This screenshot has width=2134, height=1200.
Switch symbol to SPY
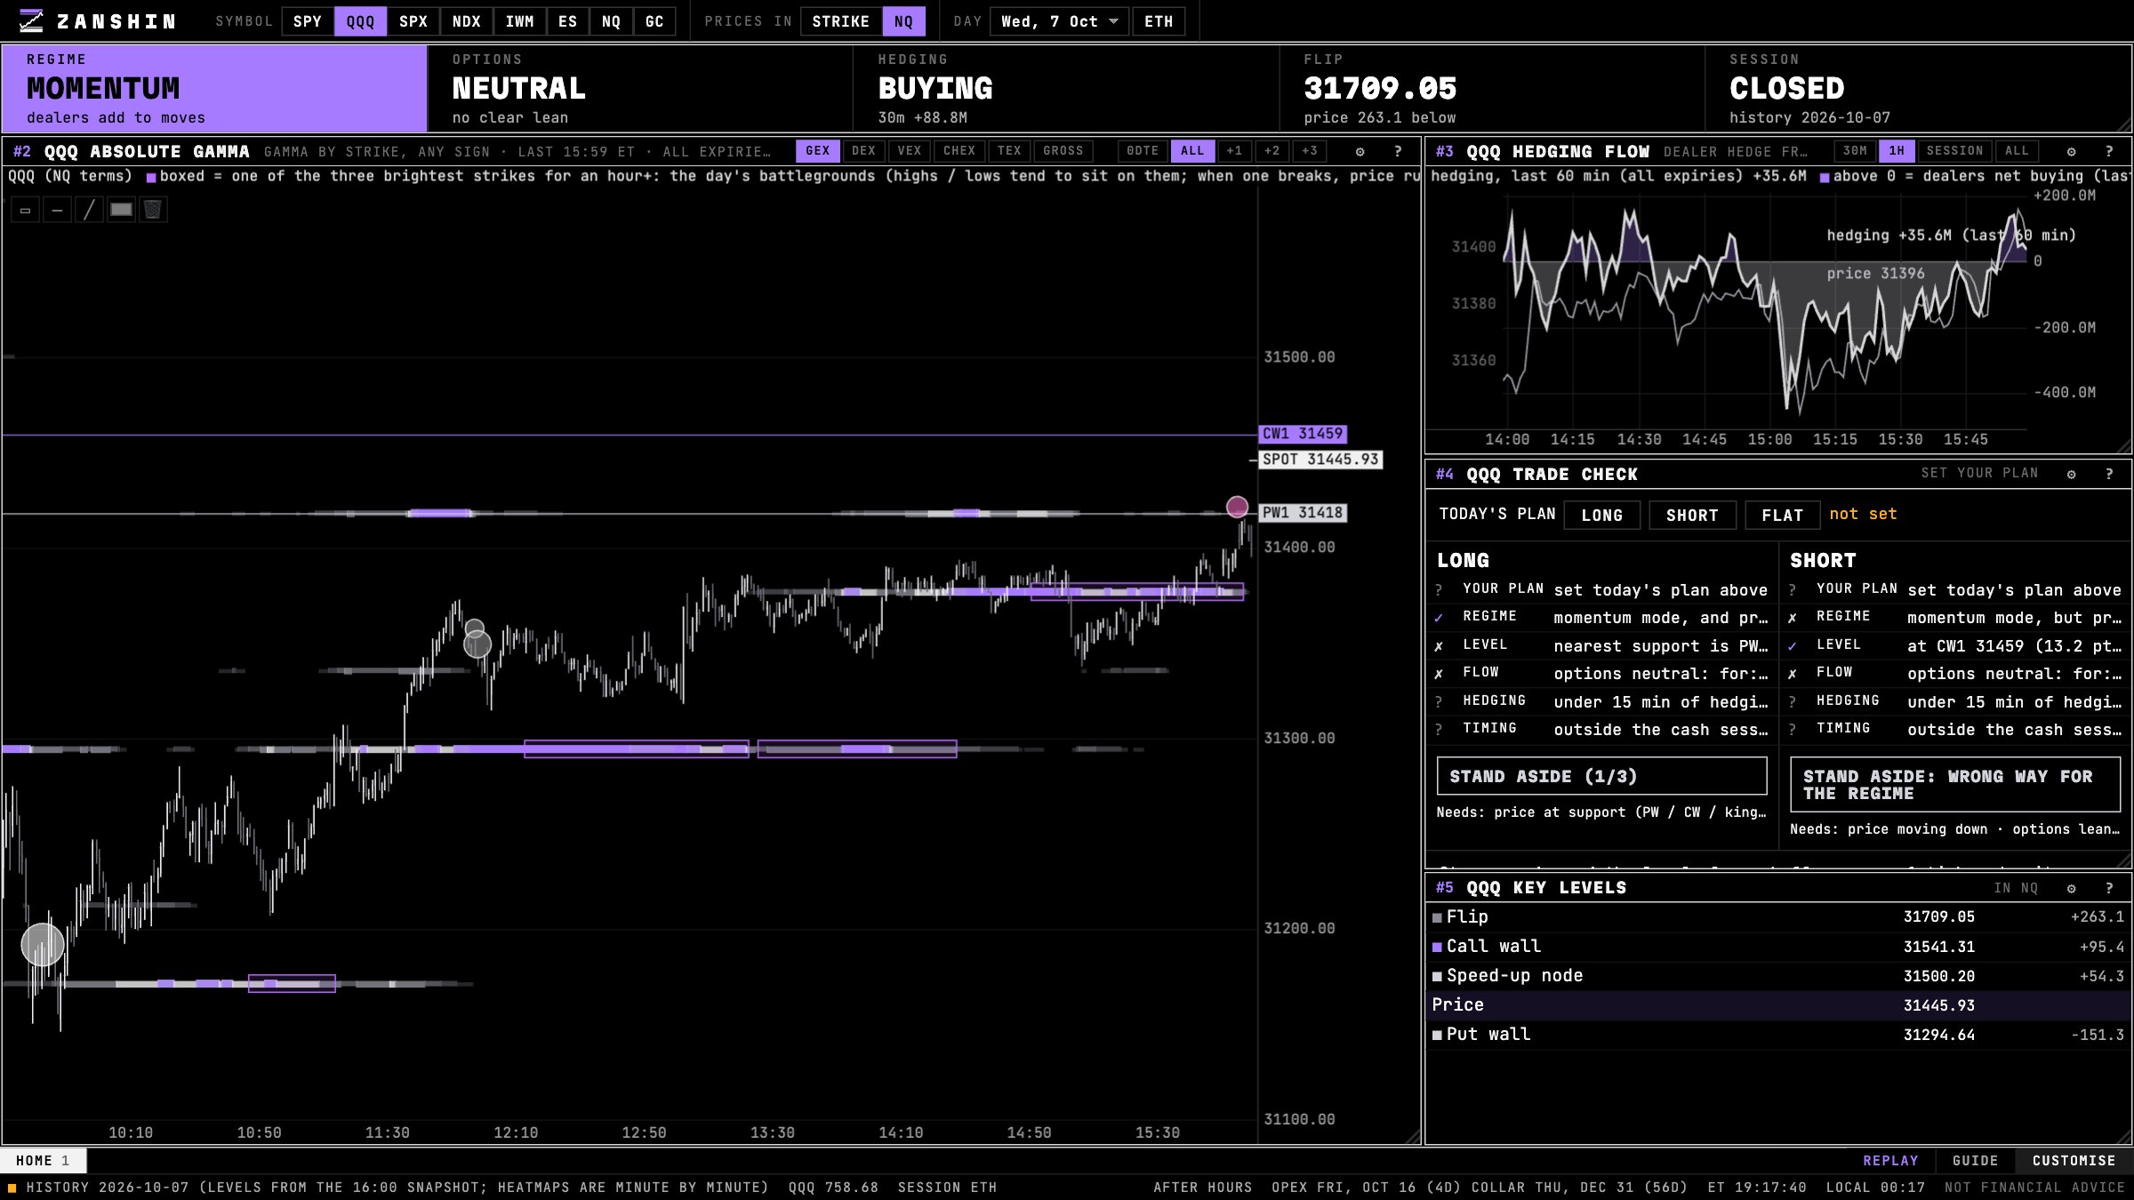coord(308,21)
